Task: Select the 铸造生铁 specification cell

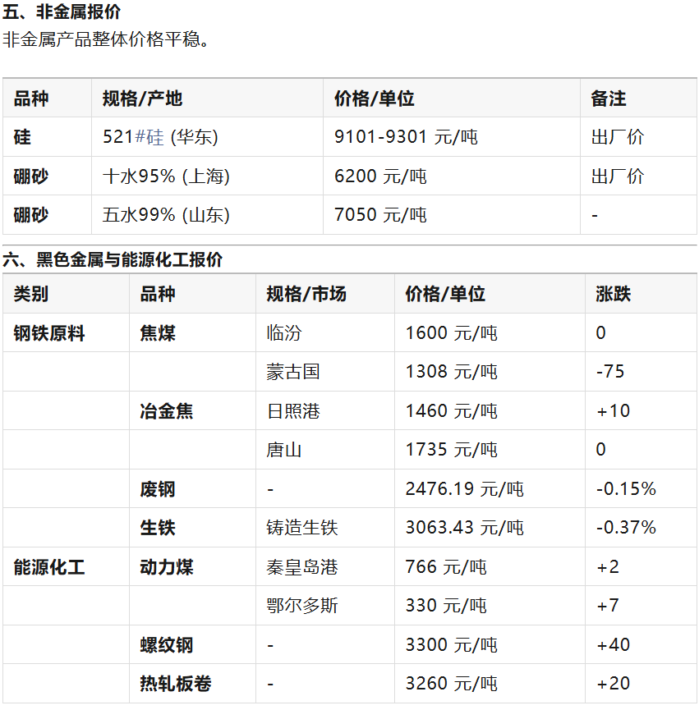Action: (301, 528)
